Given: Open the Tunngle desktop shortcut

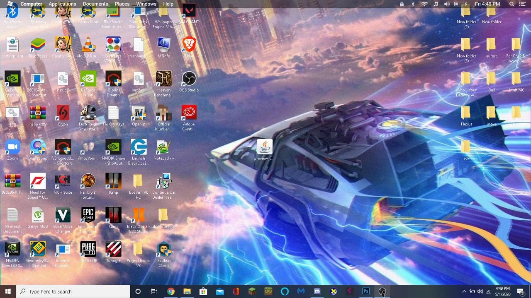Looking at the screenshot, I should click(113, 249).
